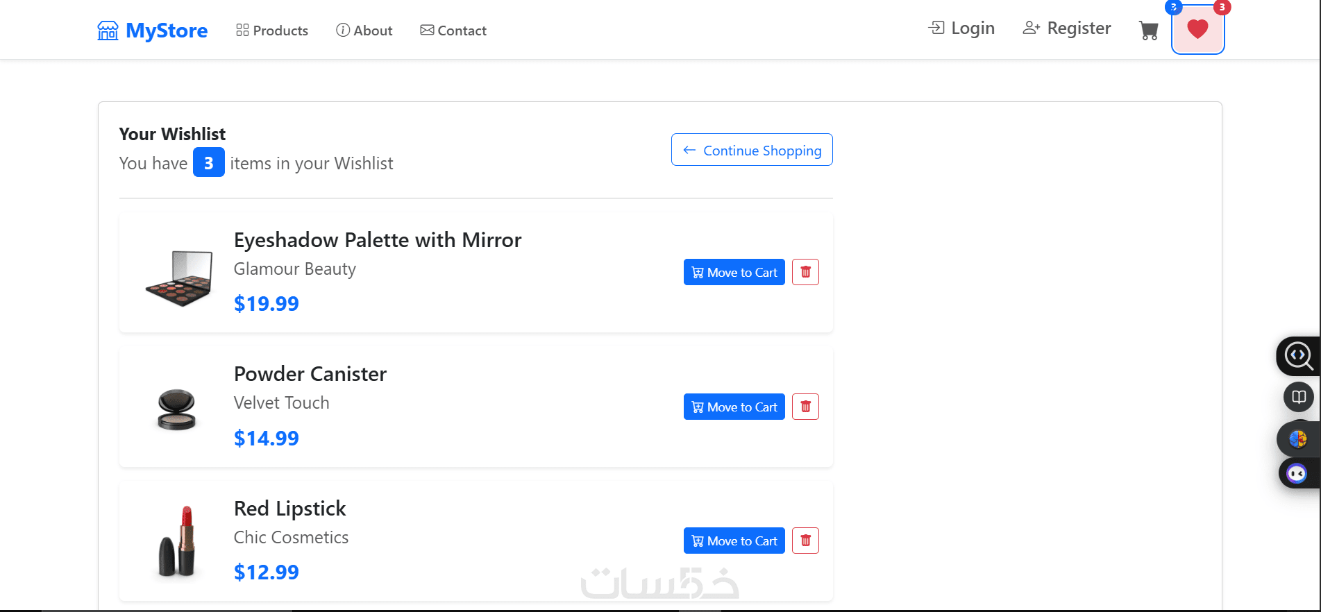Open the book reader side widget
The width and height of the screenshot is (1321, 612).
pos(1298,398)
